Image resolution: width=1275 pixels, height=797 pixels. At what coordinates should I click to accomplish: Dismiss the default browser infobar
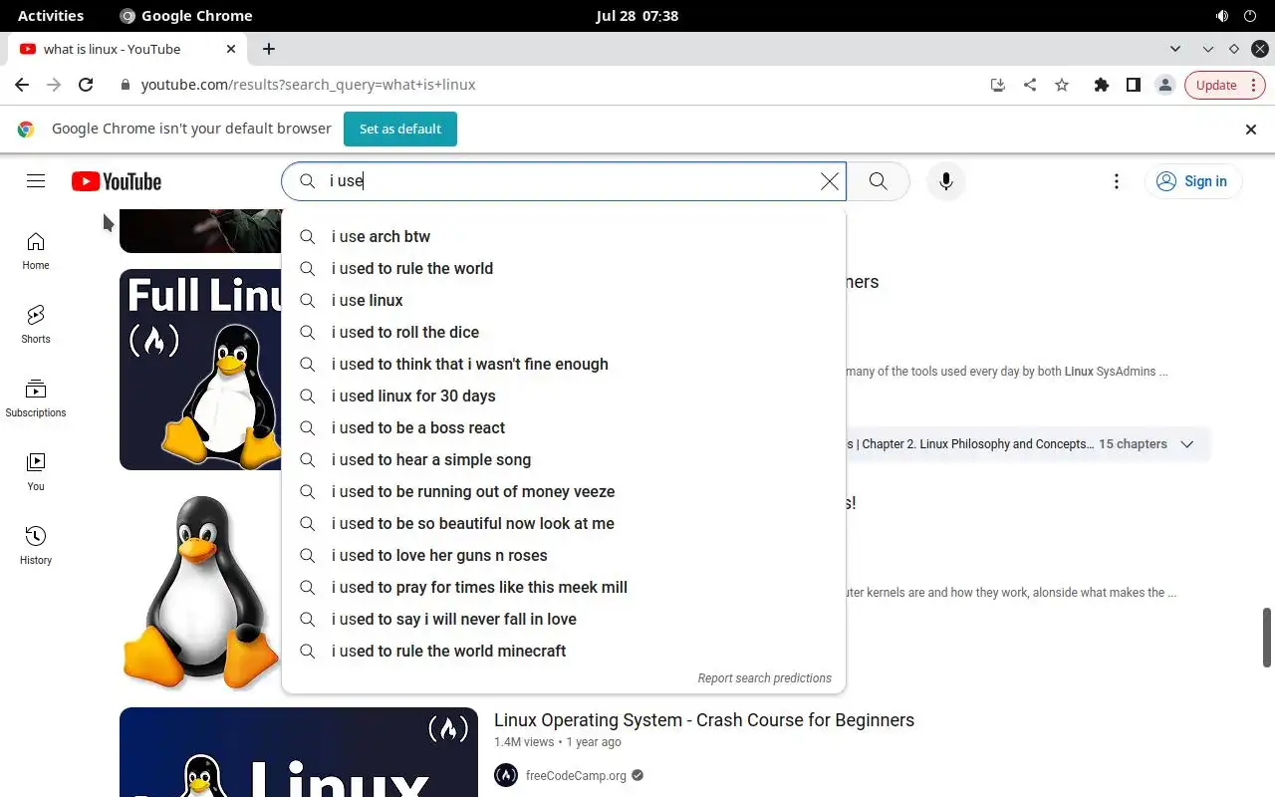pyautogui.click(x=1251, y=129)
